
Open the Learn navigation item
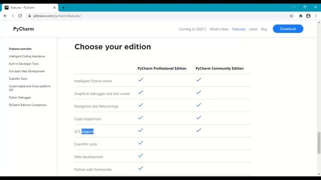253,29
